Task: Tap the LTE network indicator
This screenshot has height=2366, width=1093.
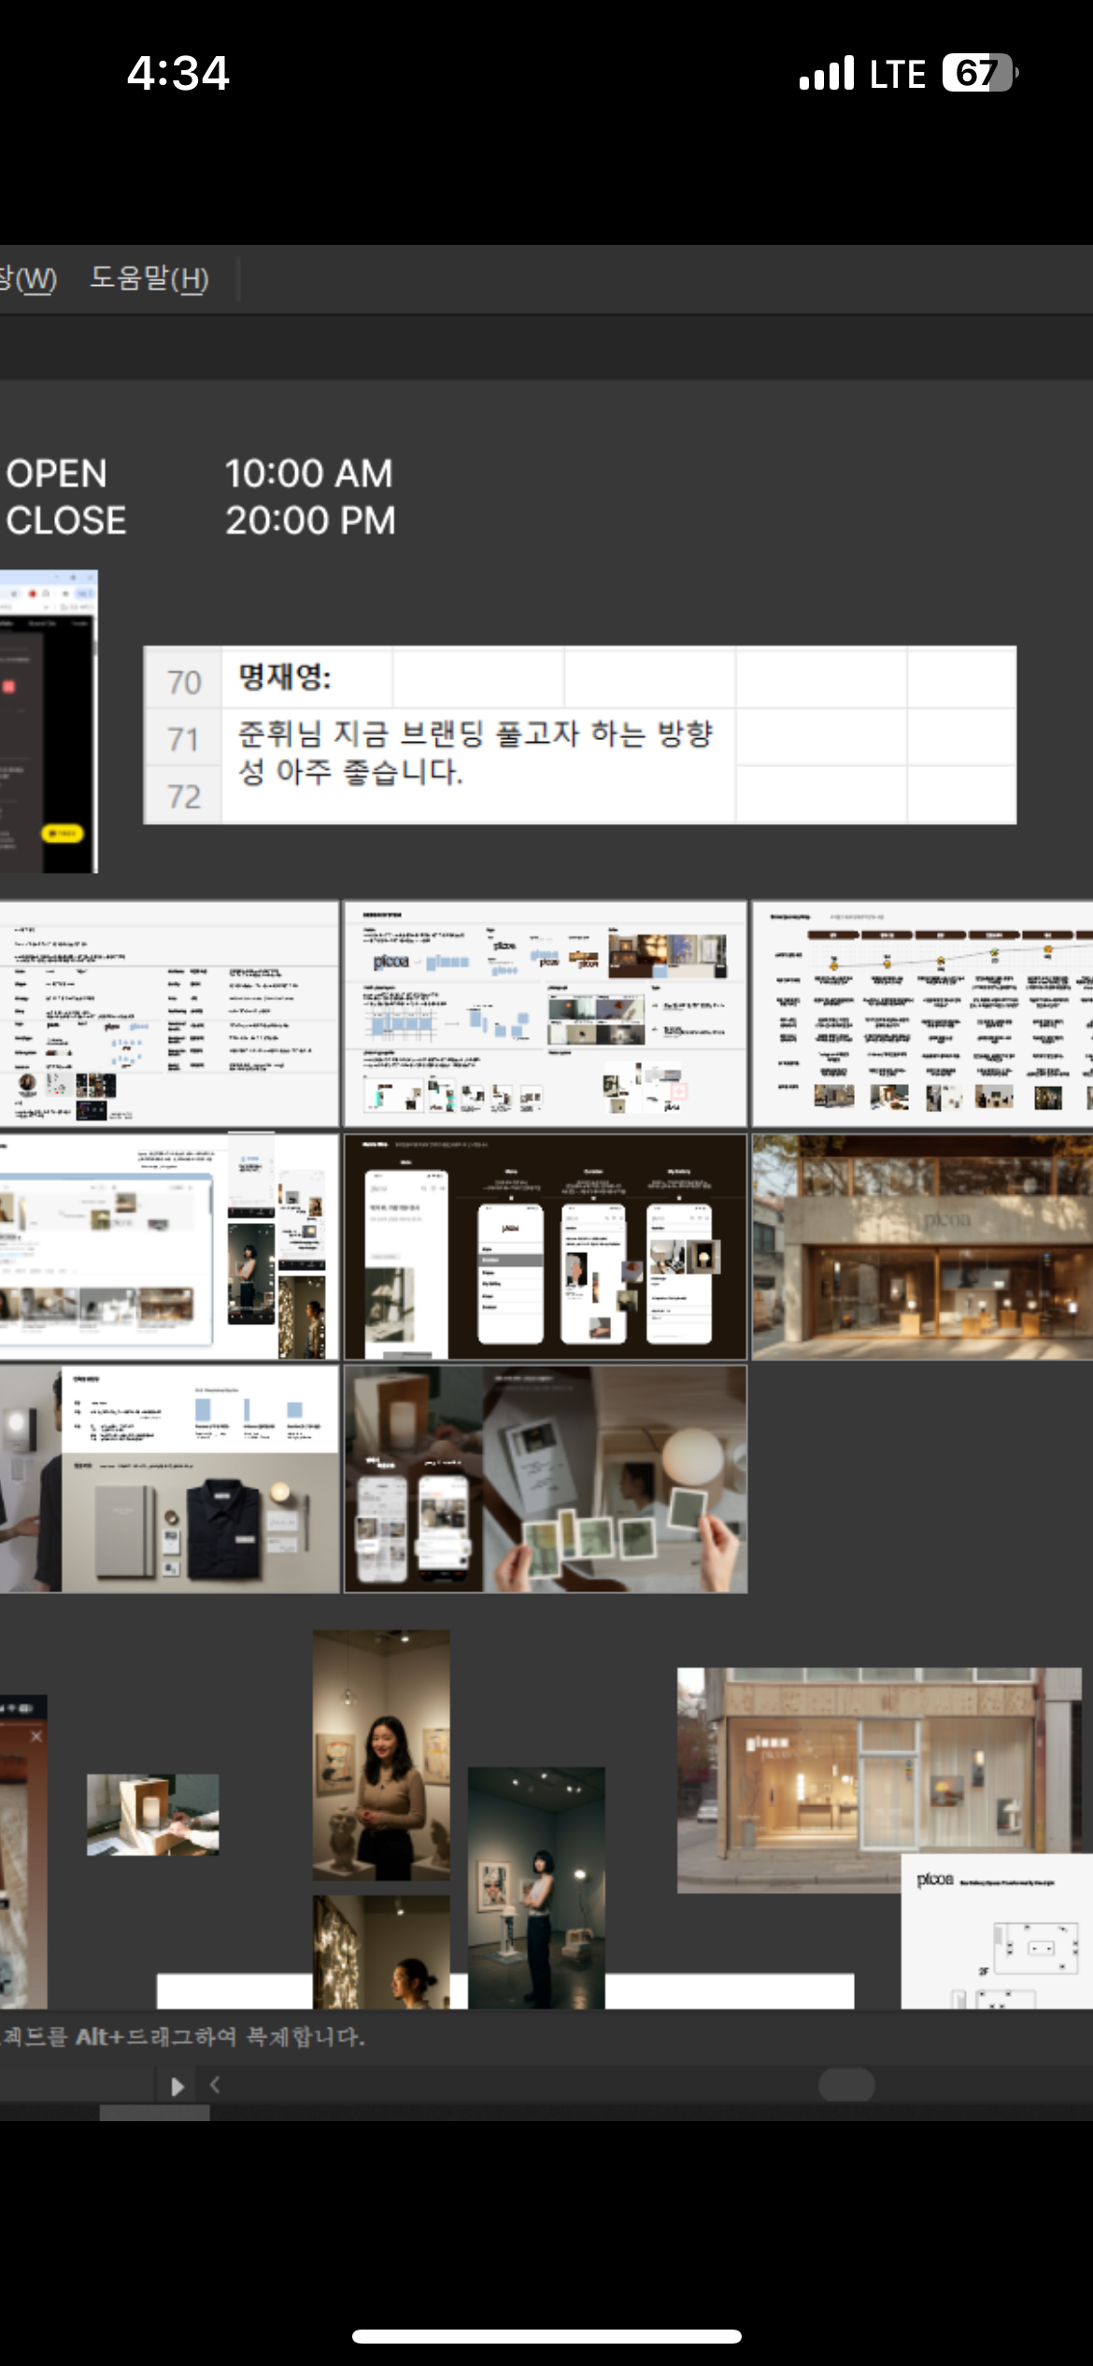Action: (x=898, y=74)
